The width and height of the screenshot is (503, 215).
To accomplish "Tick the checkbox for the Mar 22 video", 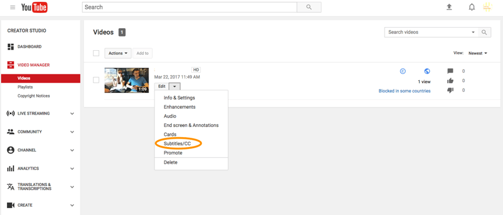I will tap(96, 80).
